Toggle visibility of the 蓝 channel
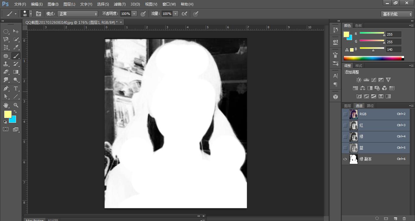 pyautogui.click(x=345, y=148)
